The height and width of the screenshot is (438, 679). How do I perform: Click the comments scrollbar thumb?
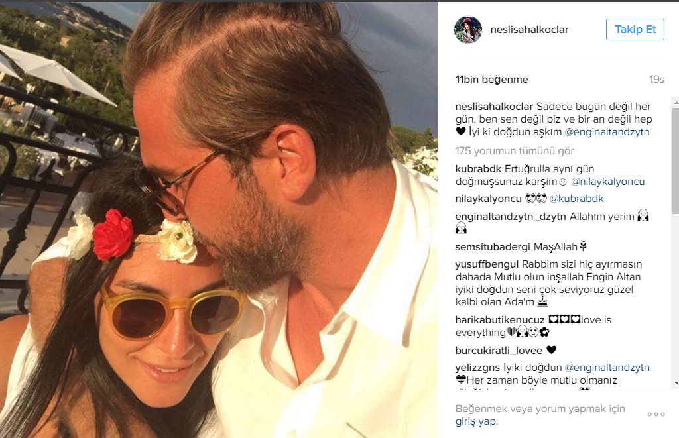click(x=676, y=160)
